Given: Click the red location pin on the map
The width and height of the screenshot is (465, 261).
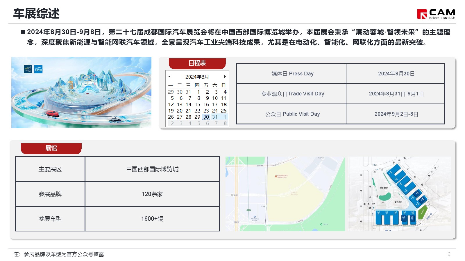Looking at the screenshot, I should [x=276, y=176].
